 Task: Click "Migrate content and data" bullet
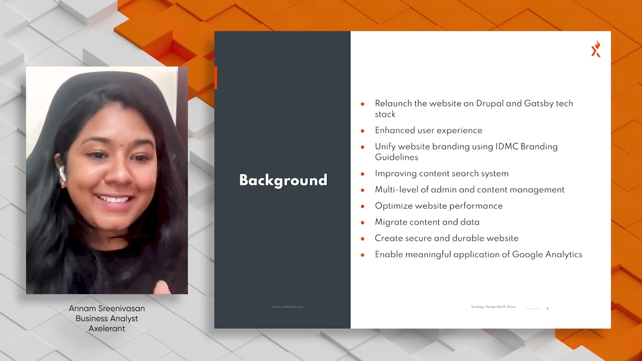pyautogui.click(x=427, y=222)
